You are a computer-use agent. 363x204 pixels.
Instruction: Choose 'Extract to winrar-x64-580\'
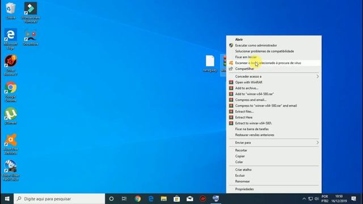(x=274, y=123)
